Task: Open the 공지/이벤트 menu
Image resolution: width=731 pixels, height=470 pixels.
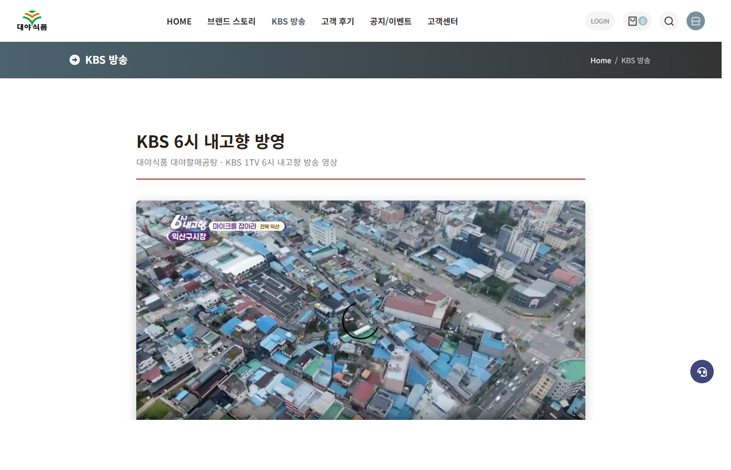Action: (x=391, y=21)
